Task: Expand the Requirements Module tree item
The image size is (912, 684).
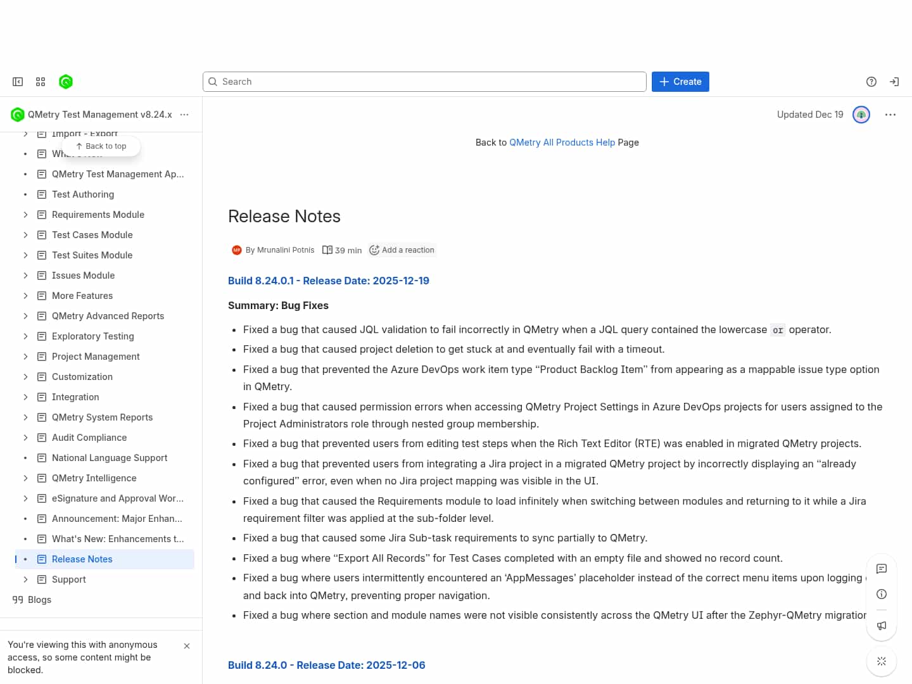Action: point(25,215)
